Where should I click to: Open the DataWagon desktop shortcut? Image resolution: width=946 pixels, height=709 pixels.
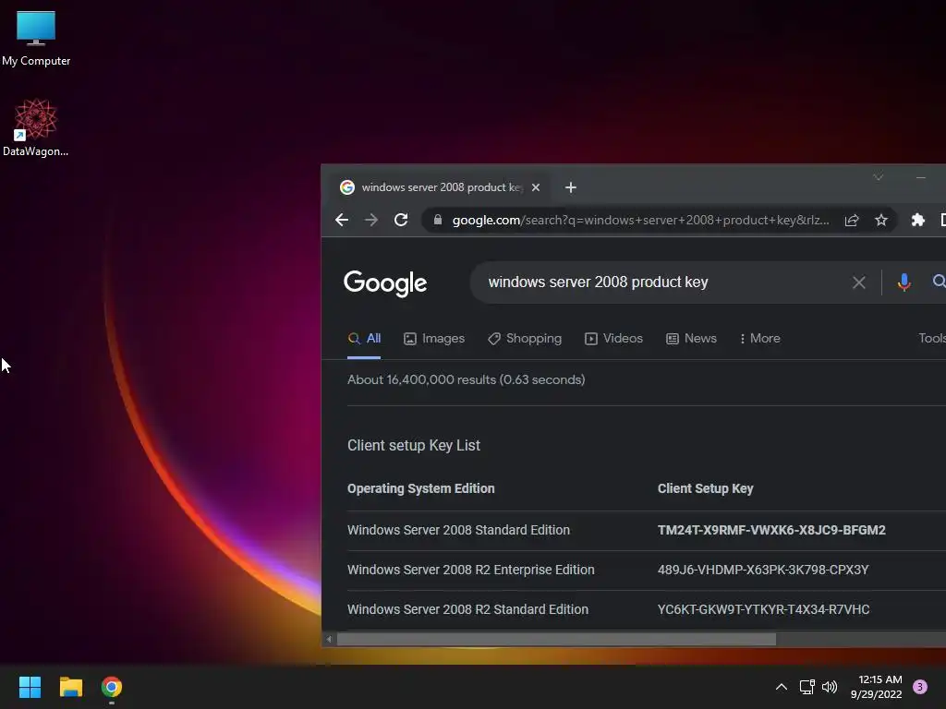(36, 127)
